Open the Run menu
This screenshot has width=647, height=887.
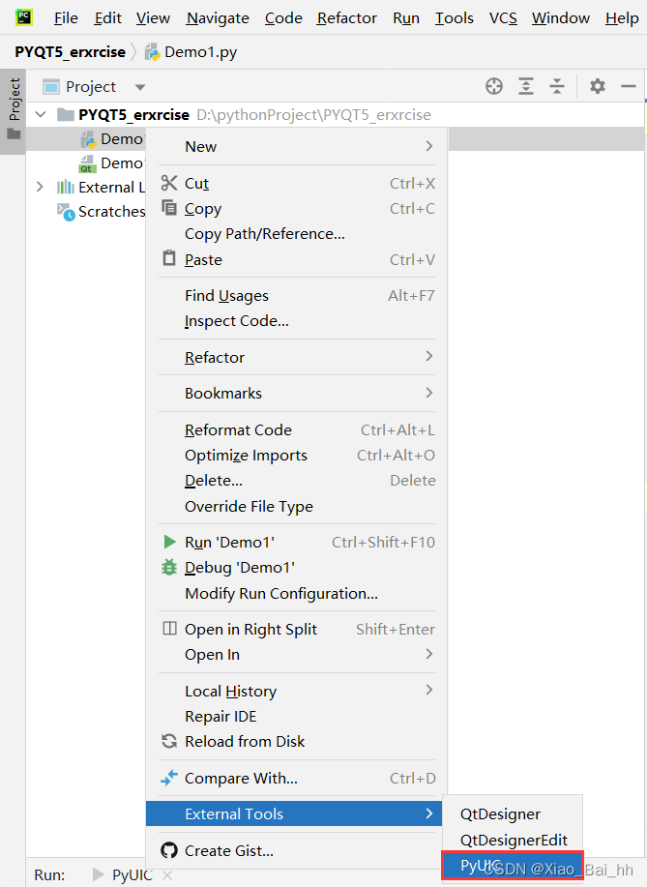[x=406, y=18]
